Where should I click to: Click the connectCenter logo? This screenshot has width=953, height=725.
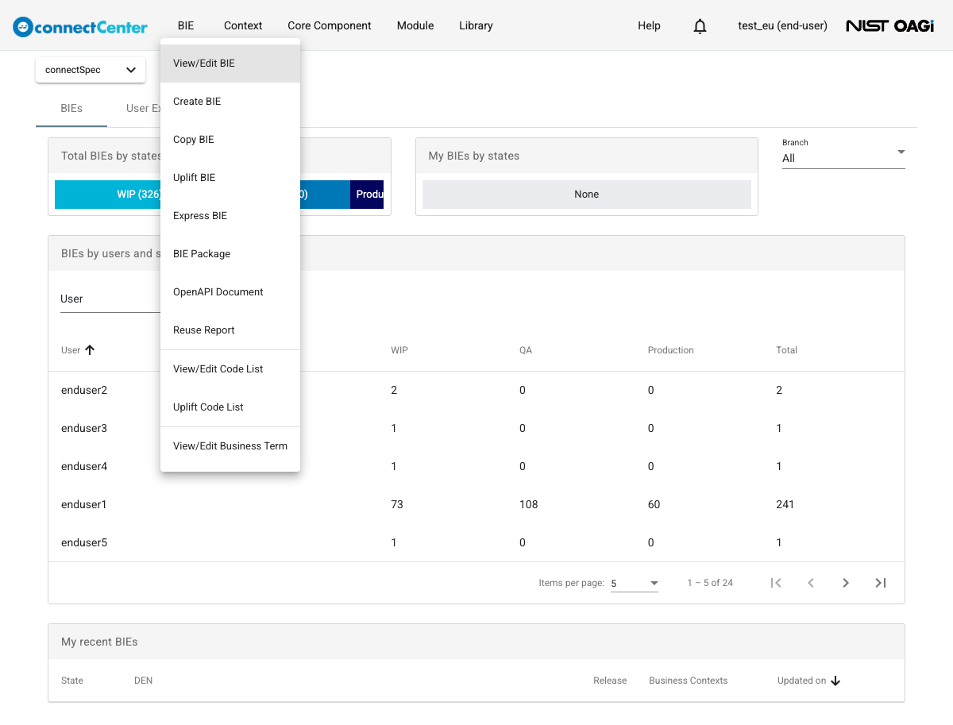[x=80, y=27]
